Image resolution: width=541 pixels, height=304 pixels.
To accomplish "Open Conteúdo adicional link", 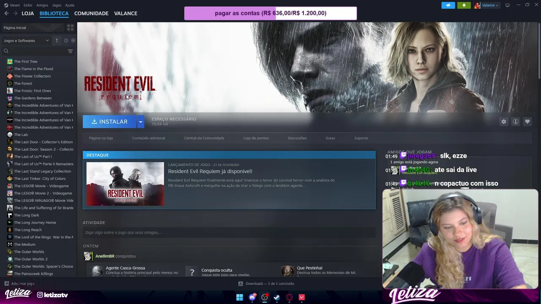I will 148,138.
